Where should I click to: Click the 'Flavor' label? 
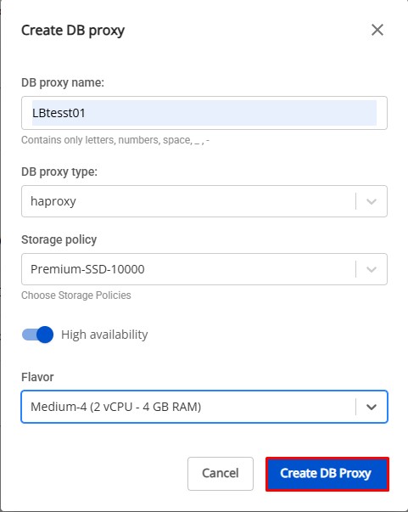coord(37,377)
